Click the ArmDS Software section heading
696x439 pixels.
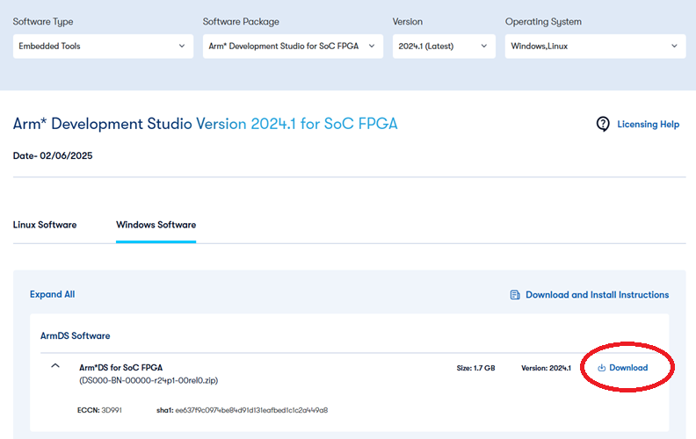point(75,335)
